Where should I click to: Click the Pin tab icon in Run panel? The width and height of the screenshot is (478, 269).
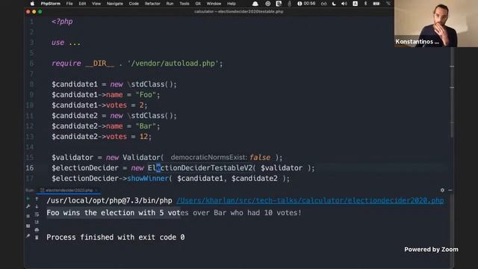(28, 236)
